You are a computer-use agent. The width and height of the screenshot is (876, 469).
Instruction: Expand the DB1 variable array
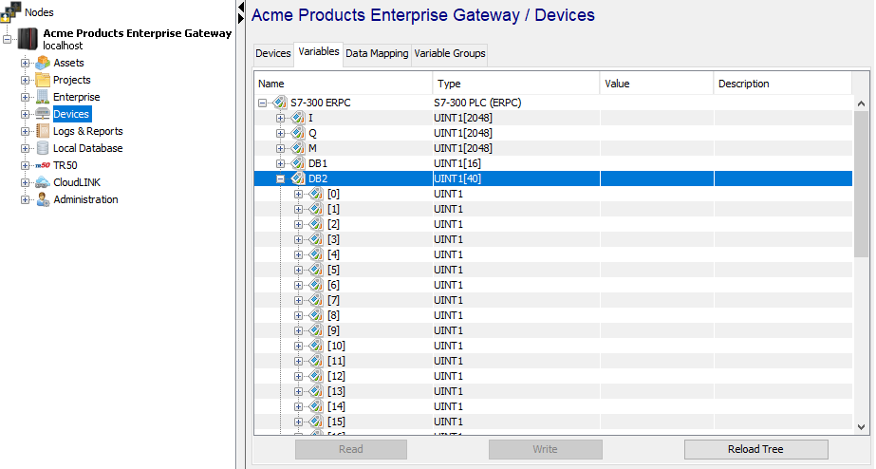[x=281, y=163]
